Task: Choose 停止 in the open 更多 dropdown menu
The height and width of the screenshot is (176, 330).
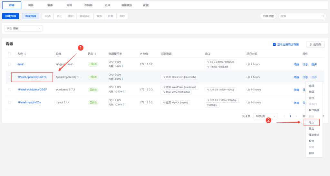Action: click(311, 123)
